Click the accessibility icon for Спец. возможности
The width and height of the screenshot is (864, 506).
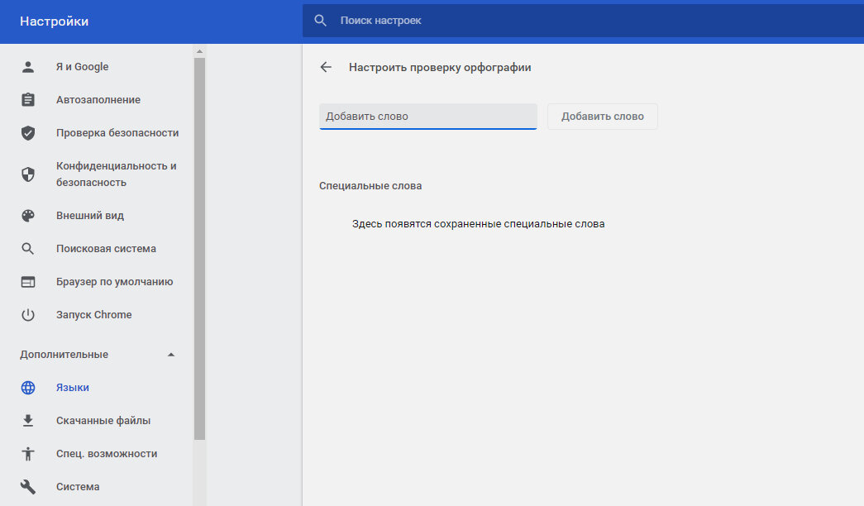pyautogui.click(x=28, y=454)
